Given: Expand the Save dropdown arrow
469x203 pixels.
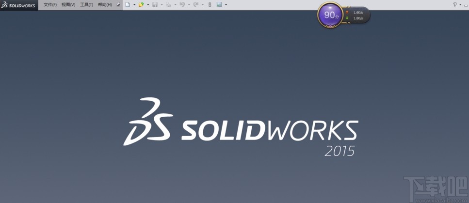Looking at the screenshot, I should [162, 5].
